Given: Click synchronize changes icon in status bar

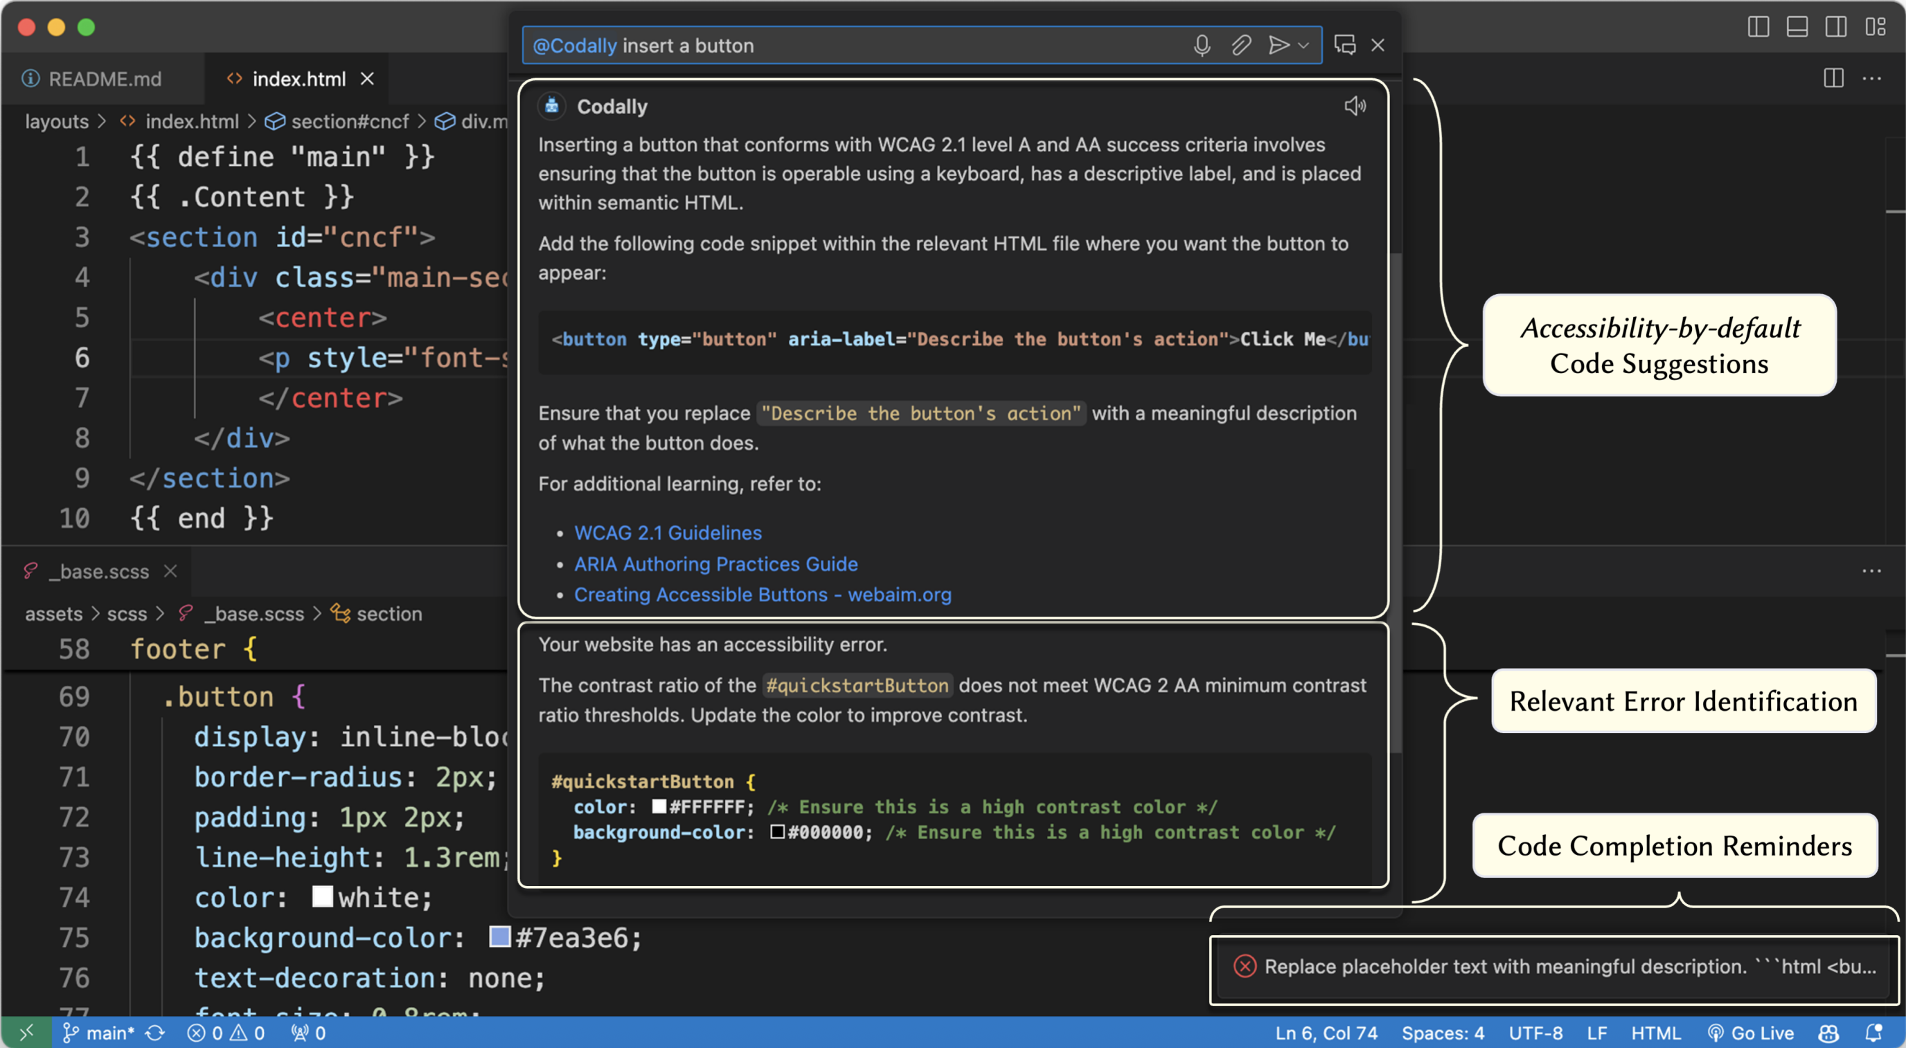Looking at the screenshot, I should click(154, 1033).
